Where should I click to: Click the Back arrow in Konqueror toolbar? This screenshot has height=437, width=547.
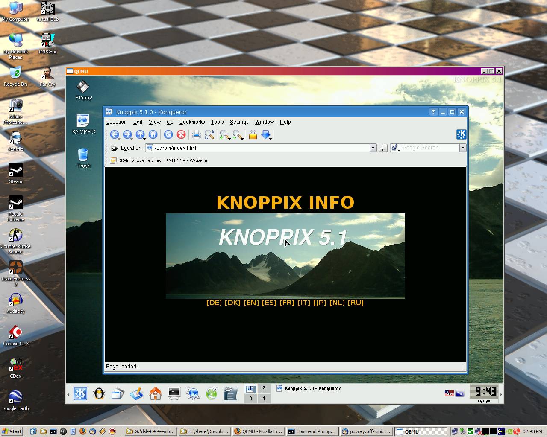114,135
